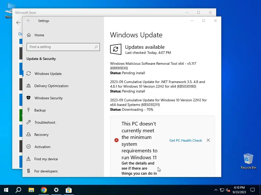Screen dimensions: 261x195
Task: Open taskbar Search
Action: click(18, 190)
